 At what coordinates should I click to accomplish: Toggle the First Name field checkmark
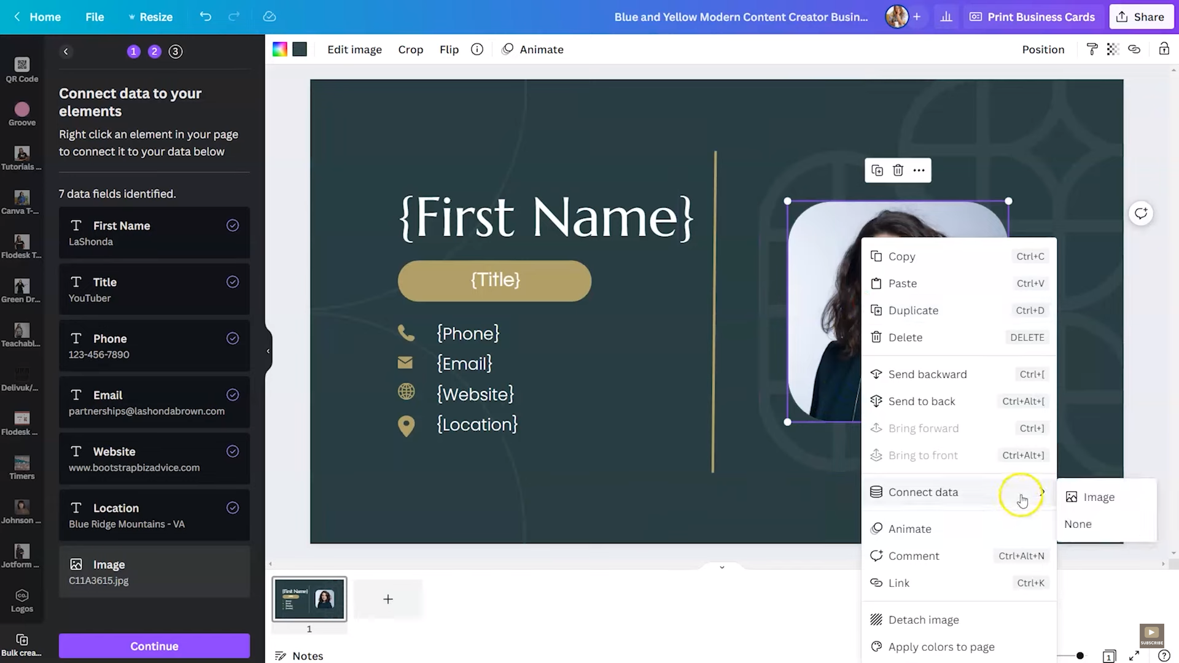tap(233, 225)
